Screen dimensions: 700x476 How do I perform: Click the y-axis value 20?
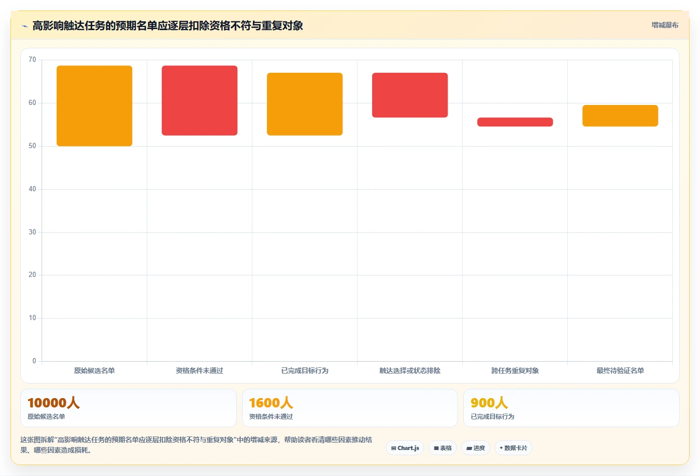[32, 275]
